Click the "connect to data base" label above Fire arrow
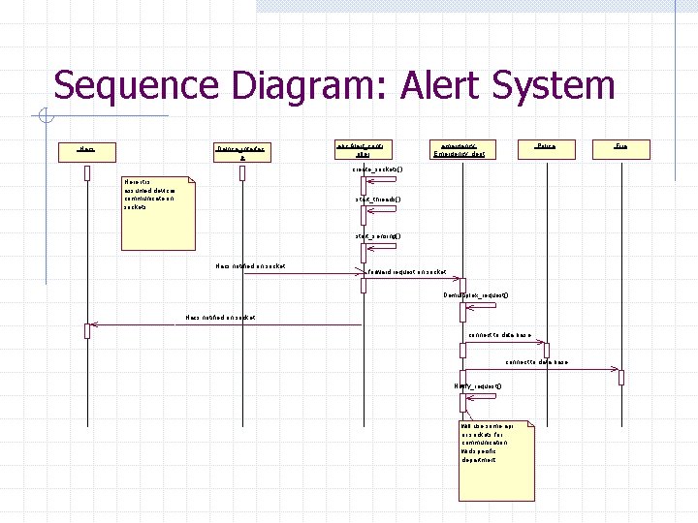698x523 pixels. [536, 362]
